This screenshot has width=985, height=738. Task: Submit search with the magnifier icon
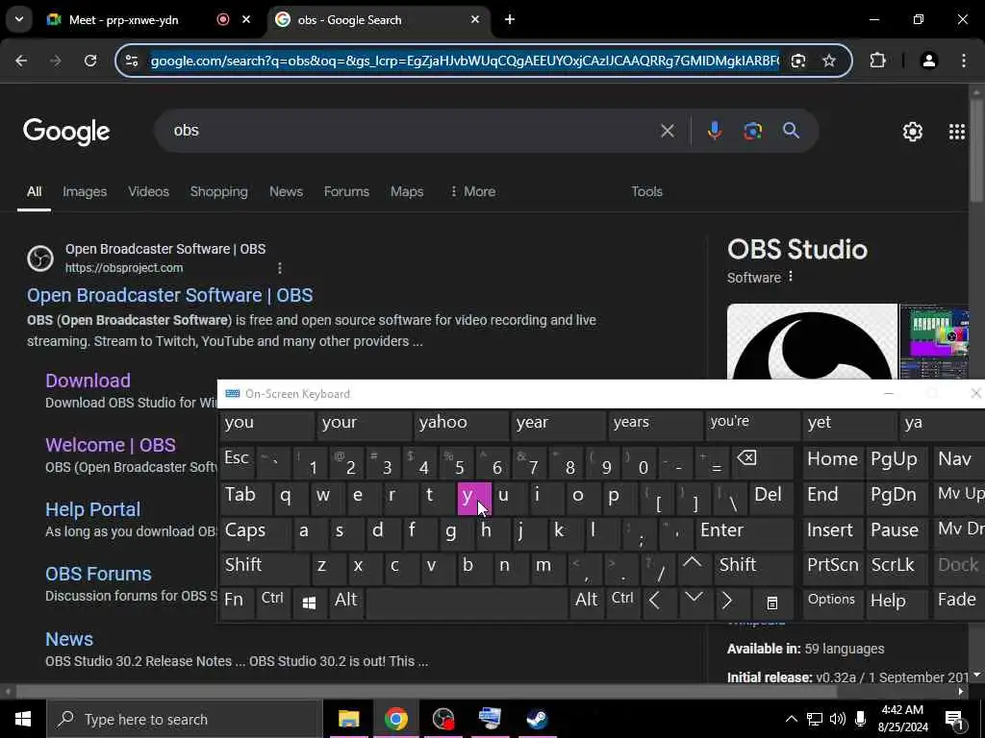point(791,131)
